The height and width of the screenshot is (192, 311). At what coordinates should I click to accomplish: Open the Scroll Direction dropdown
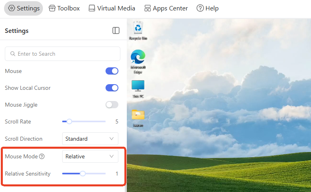[90, 139]
